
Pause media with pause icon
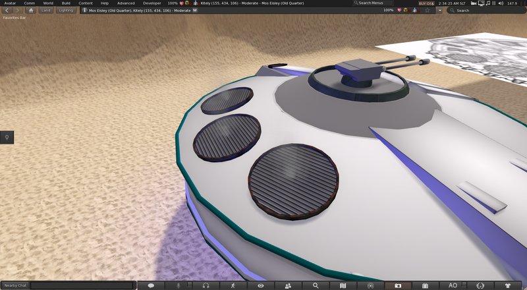pos(494,3)
